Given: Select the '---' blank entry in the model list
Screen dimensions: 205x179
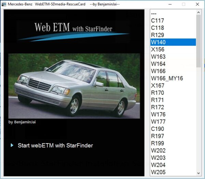Looking at the screenshot, I should pos(173,13).
